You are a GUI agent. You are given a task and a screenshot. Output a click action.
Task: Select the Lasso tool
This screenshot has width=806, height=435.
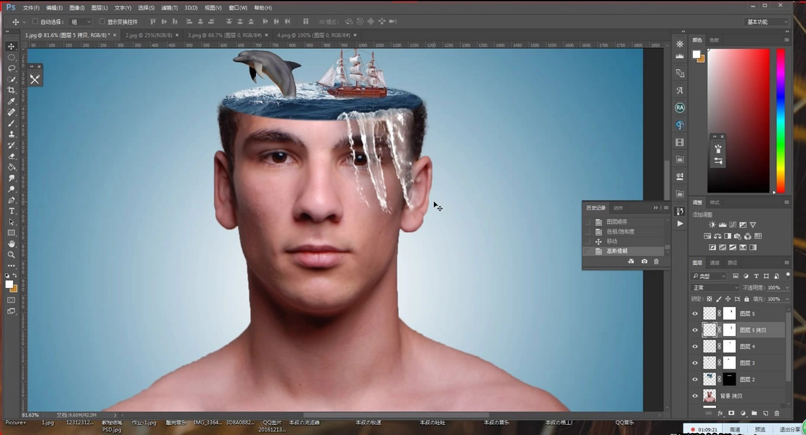[11, 68]
